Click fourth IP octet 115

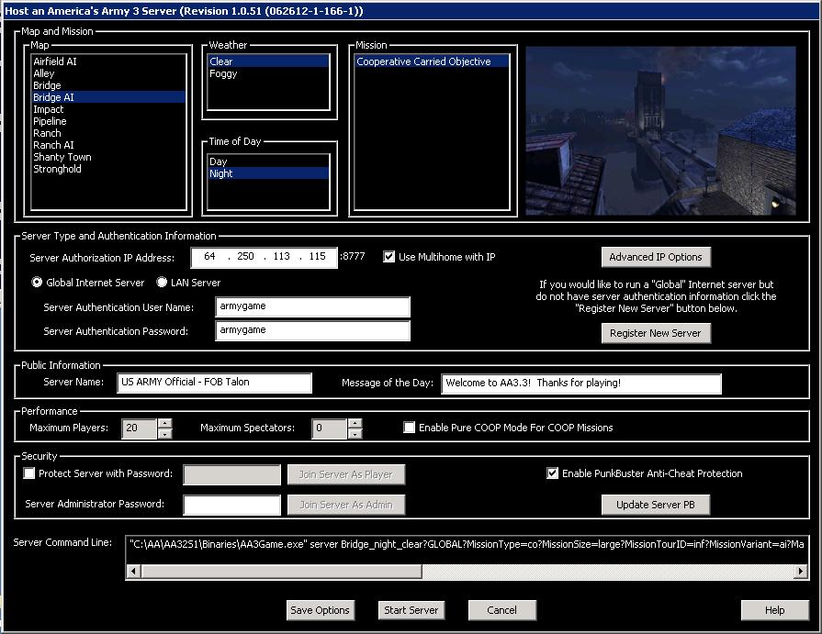[x=317, y=256]
